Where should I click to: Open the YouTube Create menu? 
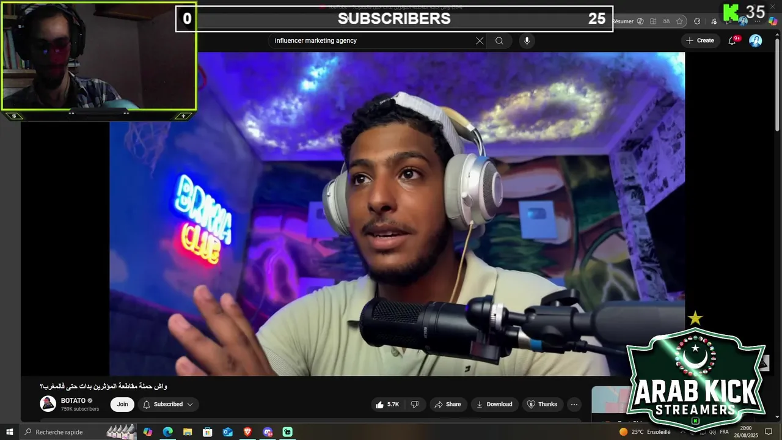pos(700,40)
